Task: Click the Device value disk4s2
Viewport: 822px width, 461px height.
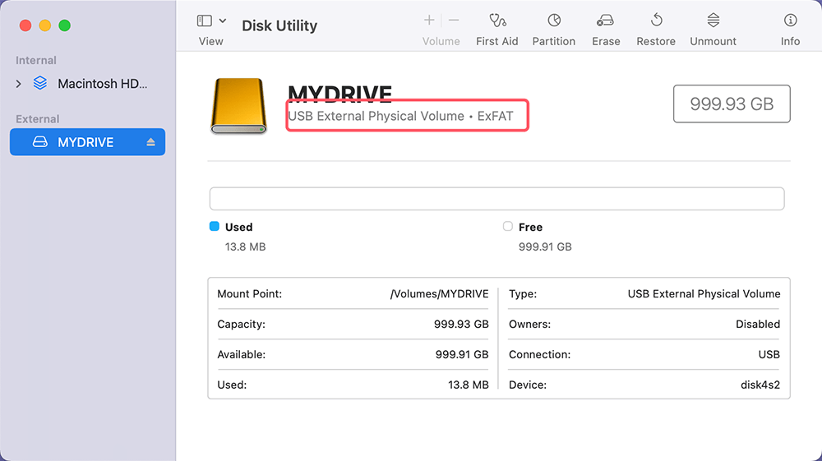Action: [760, 385]
